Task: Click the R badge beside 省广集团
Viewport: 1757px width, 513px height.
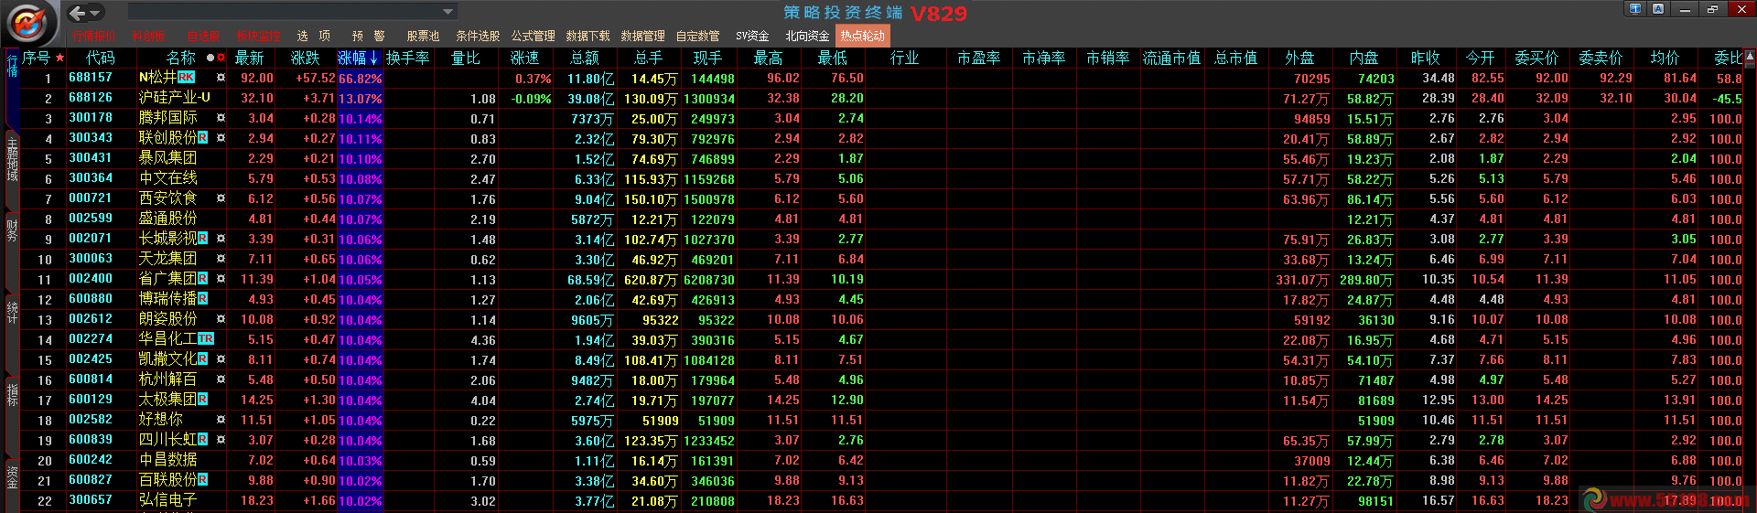Action: pos(203,279)
